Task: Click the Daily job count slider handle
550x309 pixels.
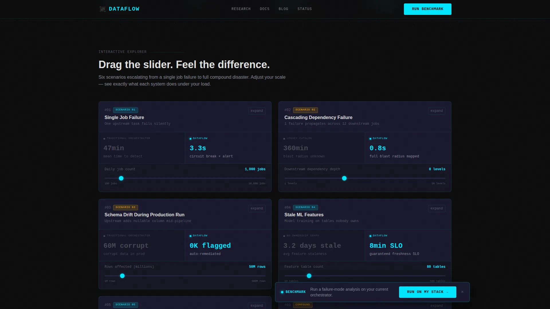Action: pyautogui.click(x=121, y=178)
